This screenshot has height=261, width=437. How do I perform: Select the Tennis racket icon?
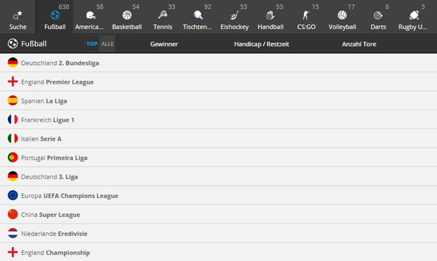tap(163, 15)
